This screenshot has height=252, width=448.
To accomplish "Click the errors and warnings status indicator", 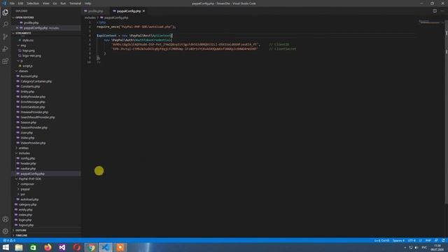I will 9,241.
